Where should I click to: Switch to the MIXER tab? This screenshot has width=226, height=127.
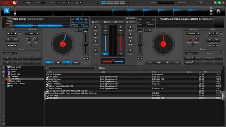point(96,22)
